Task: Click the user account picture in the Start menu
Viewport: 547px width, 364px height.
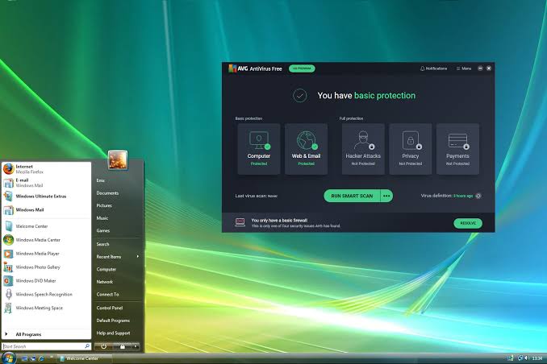Action: (118, 159)
